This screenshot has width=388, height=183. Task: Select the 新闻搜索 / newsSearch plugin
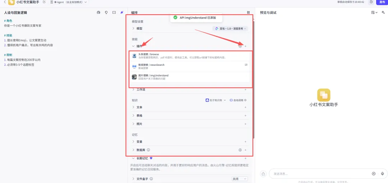pos(190,66)
